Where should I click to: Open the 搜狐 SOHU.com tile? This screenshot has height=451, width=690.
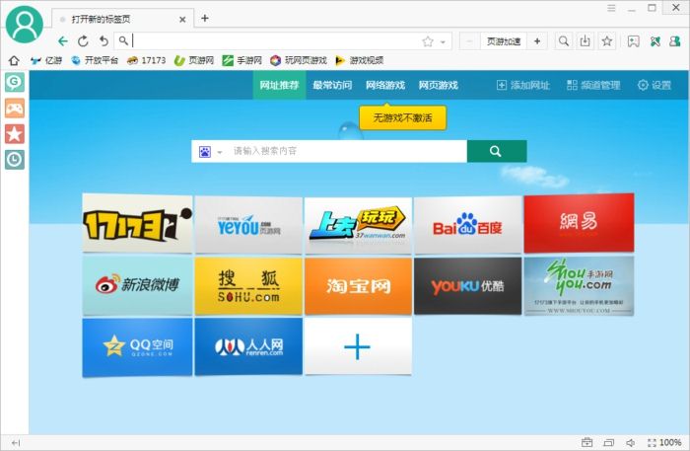(x=248, y=286)
